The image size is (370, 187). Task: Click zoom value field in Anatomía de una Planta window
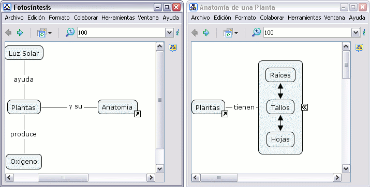(x=308, y=33)
